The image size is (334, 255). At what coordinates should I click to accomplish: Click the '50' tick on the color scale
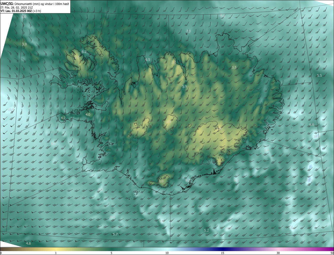coord(332,253)
